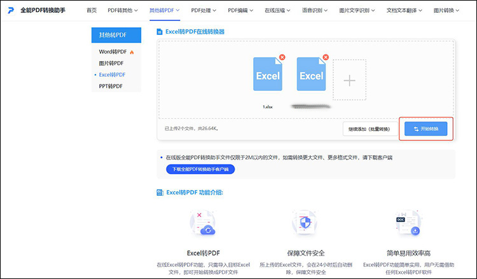Choose Word转PDF in the sidebar

pyautogui.click(x=113, y=51)
